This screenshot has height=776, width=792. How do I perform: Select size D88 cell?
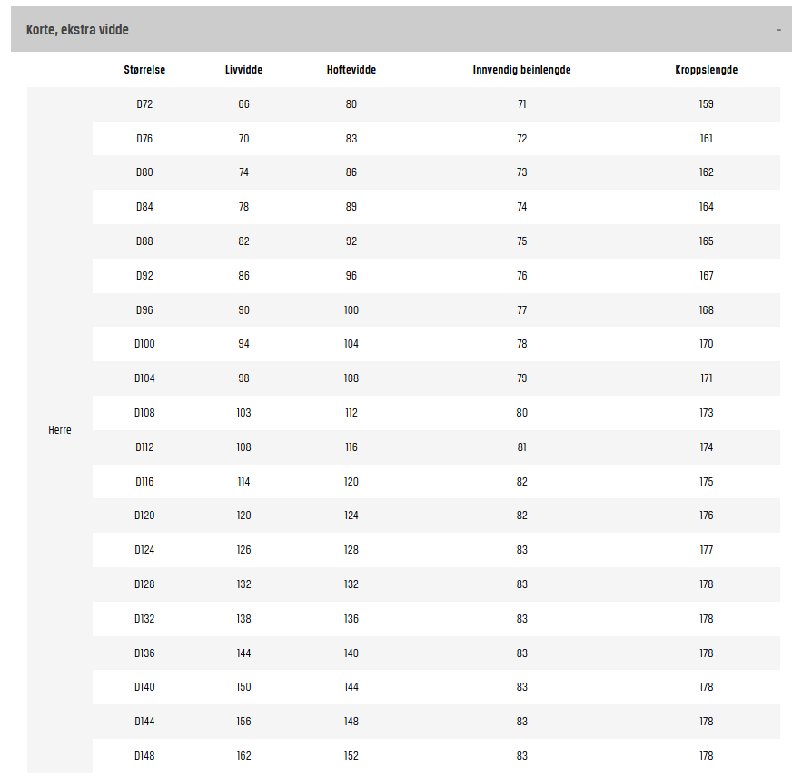click(x=144, y=241)
